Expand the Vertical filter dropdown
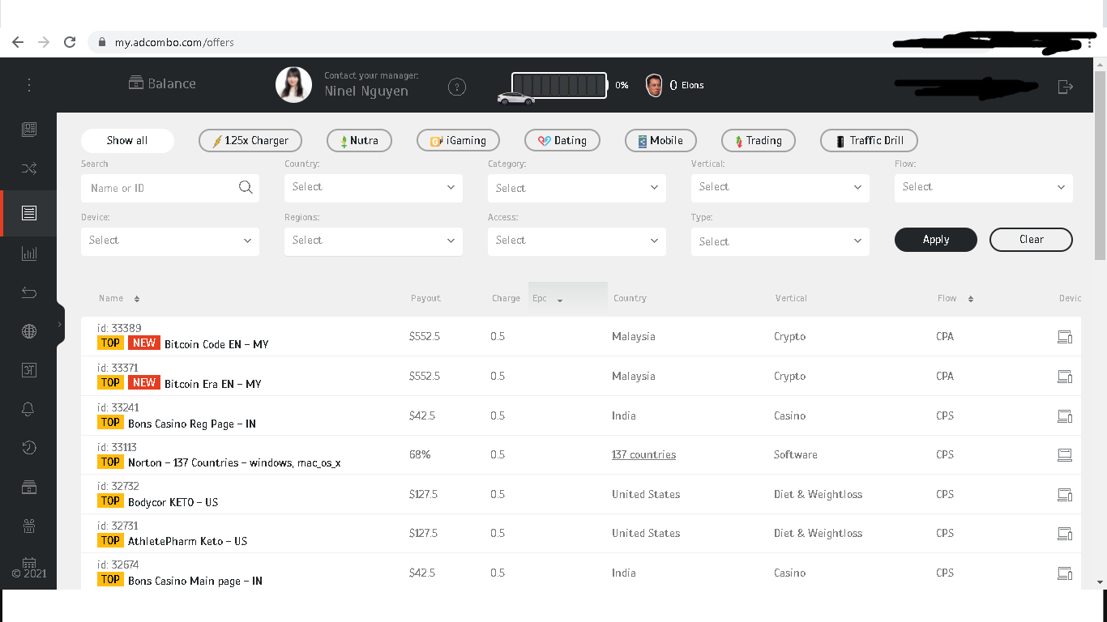This screenshot has height=622, width=1107. point(780,187)
